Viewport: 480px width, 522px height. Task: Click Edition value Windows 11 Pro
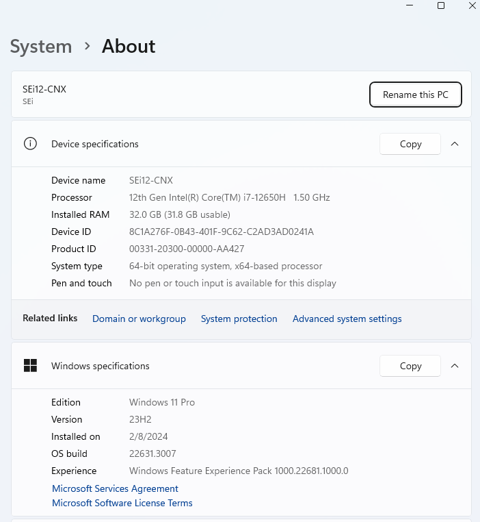pyautogui.click(x=162, y=402)
